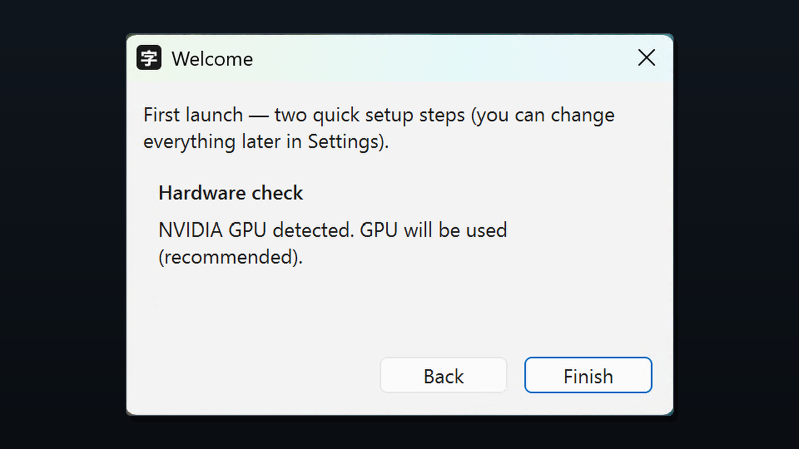
Task: Click the phrase two quick setup steps
Action: 370,115
